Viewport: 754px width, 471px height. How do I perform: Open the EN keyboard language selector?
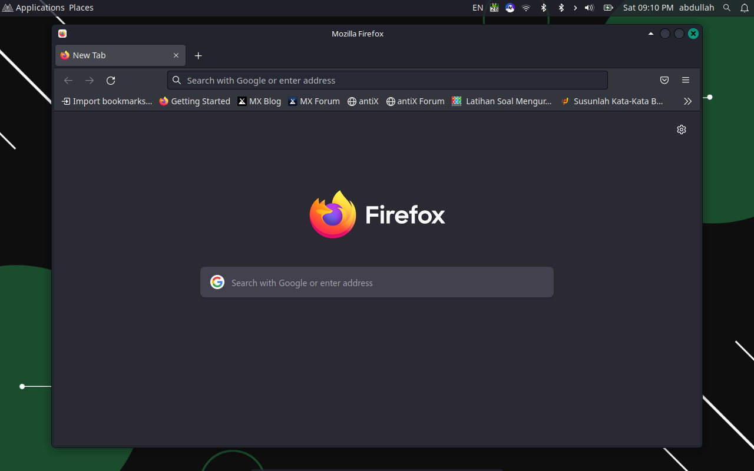(x=478, y=8)
